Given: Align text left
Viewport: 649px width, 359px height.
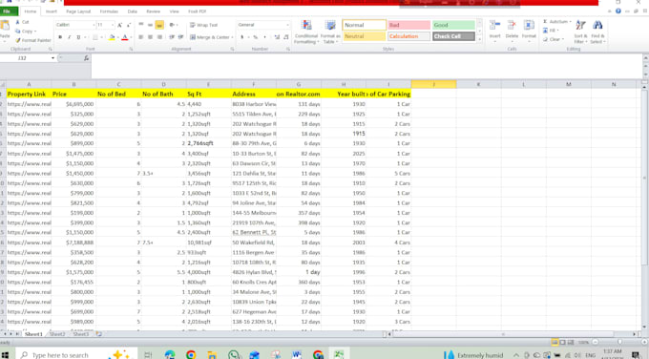Looking at the screenshot, I should [x=141, y=37].
